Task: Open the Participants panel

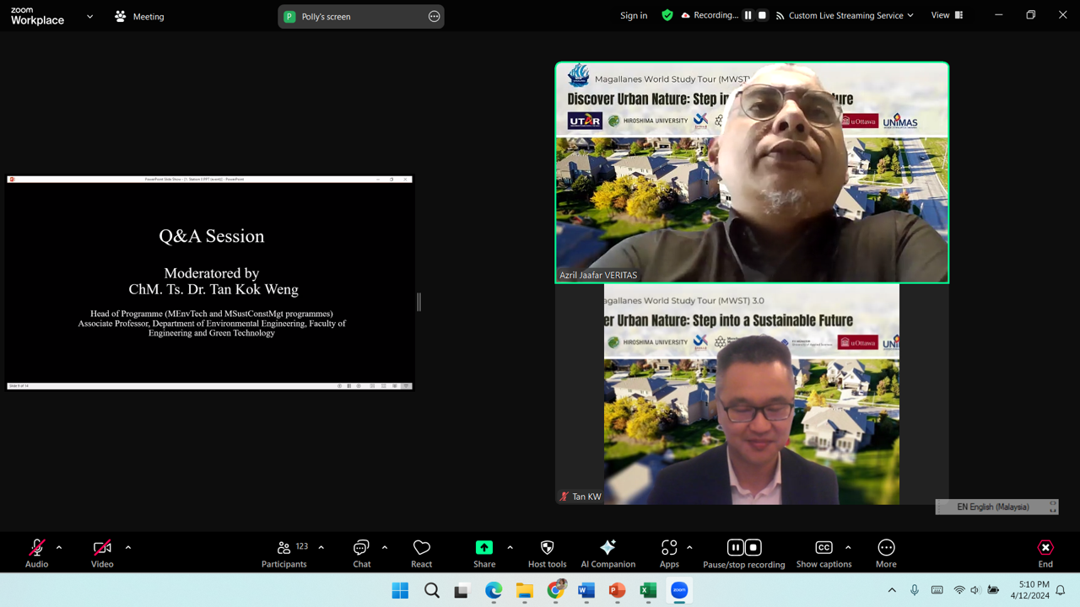Action: pyautogui.click(x=284, y=553)
